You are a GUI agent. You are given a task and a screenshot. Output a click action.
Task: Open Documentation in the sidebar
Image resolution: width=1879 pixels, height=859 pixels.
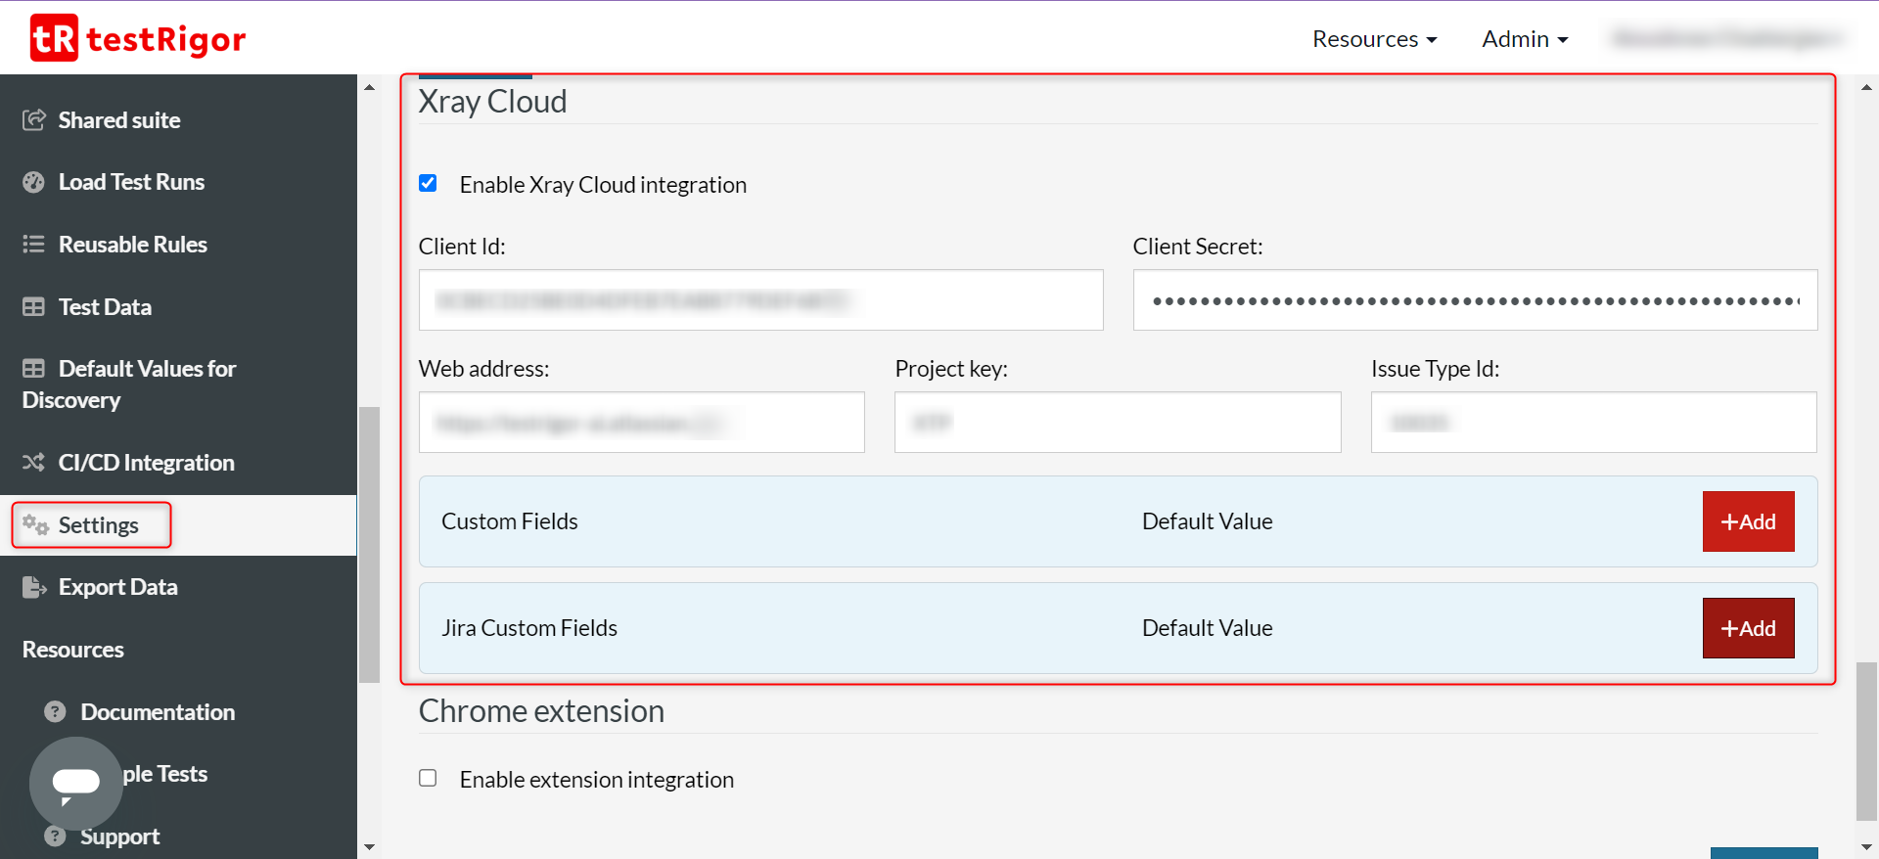point(157,712)
